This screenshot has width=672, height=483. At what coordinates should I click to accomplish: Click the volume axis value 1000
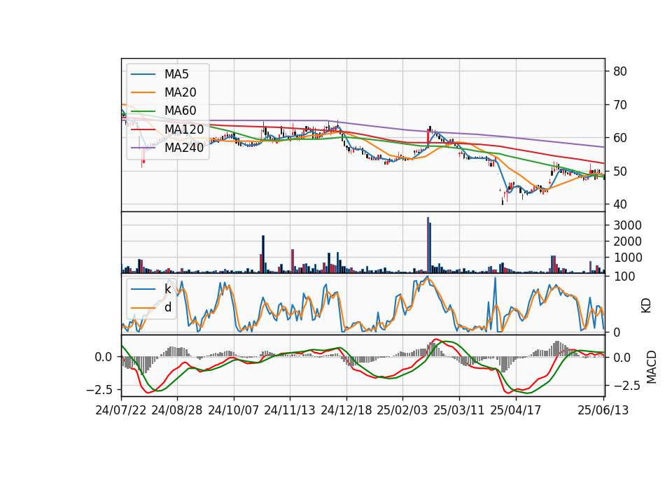coord(627,258)
